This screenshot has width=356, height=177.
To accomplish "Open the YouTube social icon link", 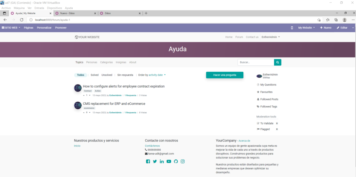I will (x=169, y=161).
